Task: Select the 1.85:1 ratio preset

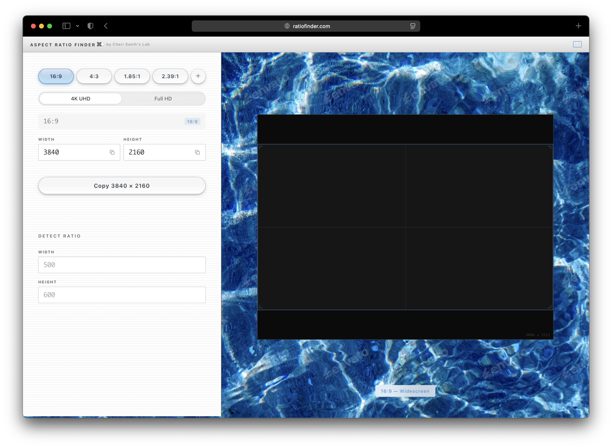Action: coord(132,76)
